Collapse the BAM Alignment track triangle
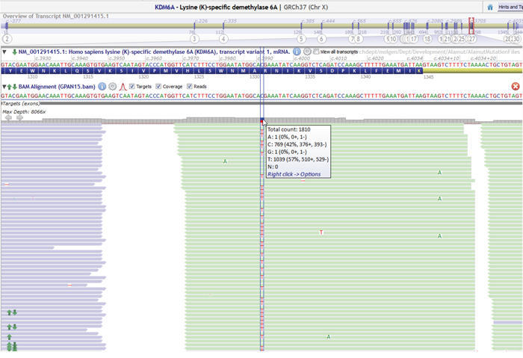523x358 pixels. [x=3, y=87]
